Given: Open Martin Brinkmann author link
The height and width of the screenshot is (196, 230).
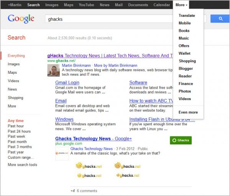Looking at the screenshot, I should (76, 65).
